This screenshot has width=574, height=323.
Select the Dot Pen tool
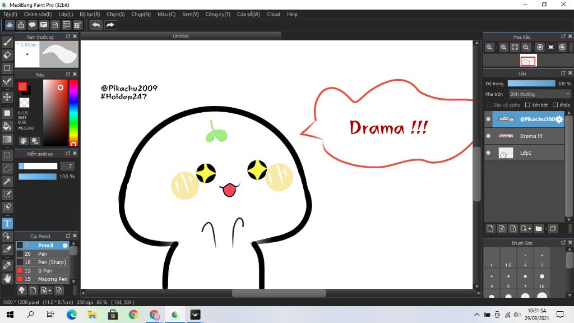pos(7,81)
